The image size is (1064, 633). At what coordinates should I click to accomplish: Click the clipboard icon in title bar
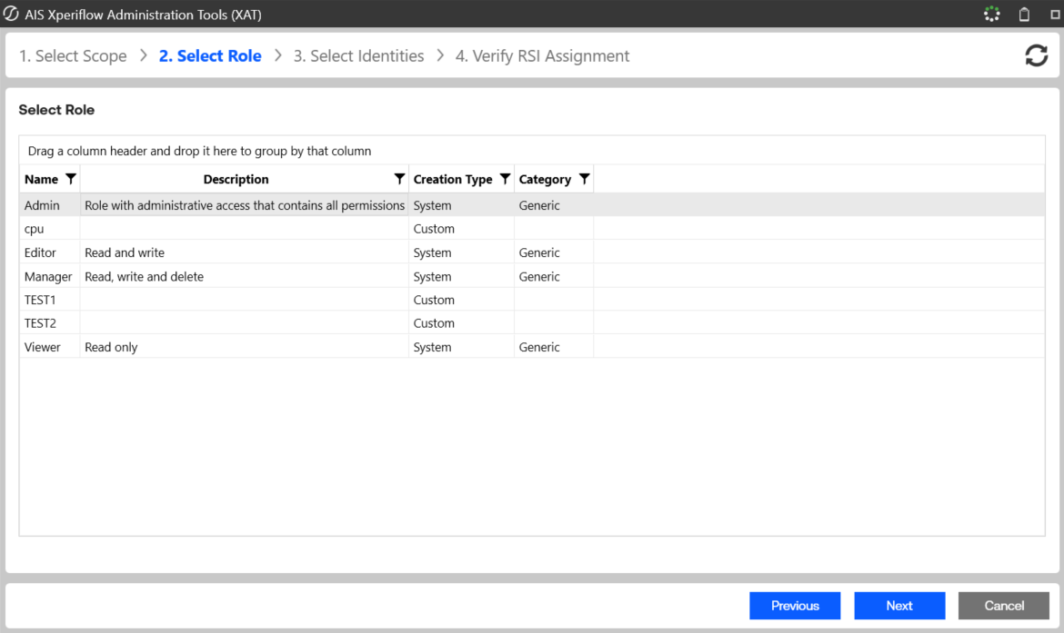(x=1024, y=14)
